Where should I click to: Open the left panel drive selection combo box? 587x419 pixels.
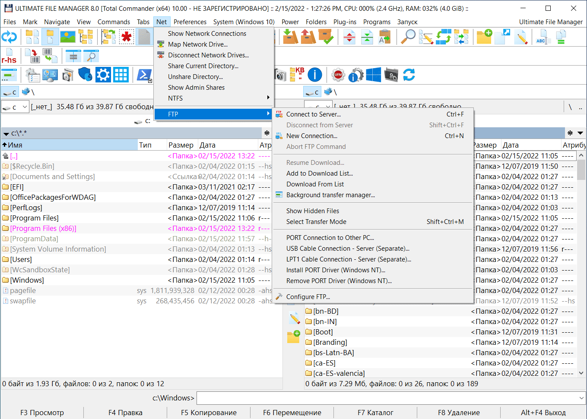click(x=15, y=107)
